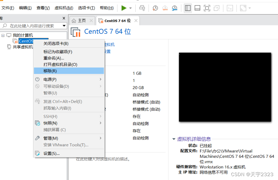Image resolution: width=278 pixels, height=180 pixels.
Task: Open the snapshot manager toolbar icon
Action: click(175, 8)
